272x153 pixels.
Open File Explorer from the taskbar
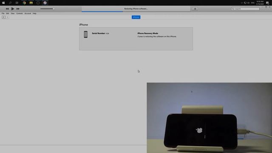pyautogui.click(x=31, y=3)
